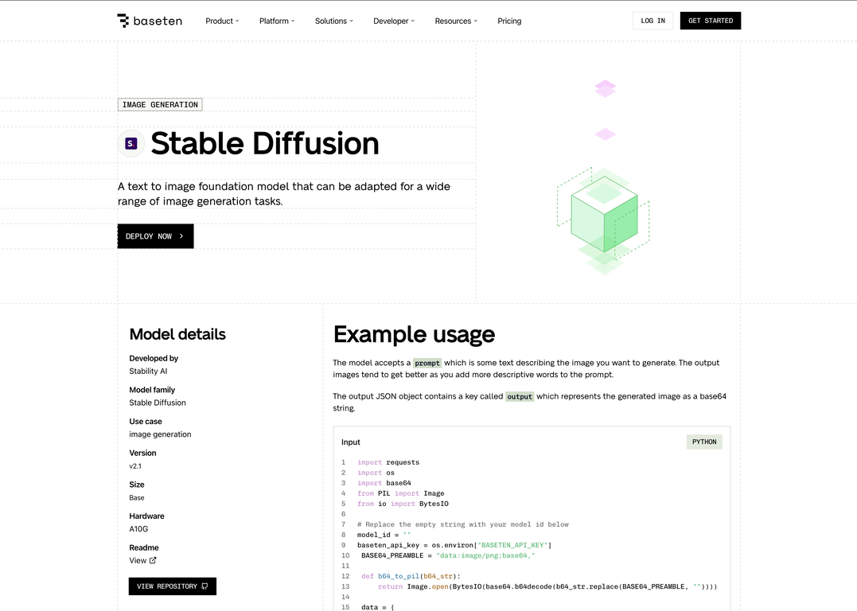
Task: Click the 'Input' code block label
Action: click(350, 442)
